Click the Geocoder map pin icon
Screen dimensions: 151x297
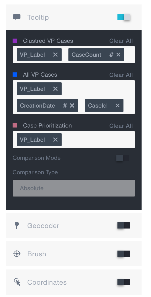pos(17,225)
